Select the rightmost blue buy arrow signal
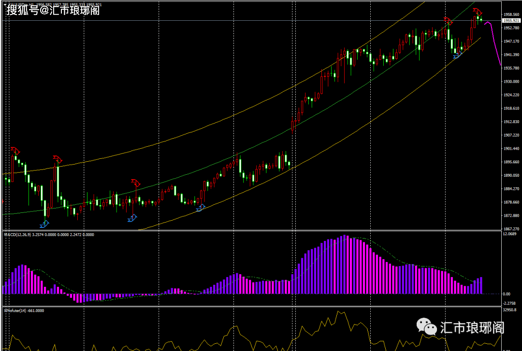The height and width of the screenshot is (351, 522). (x=457, y=56)
